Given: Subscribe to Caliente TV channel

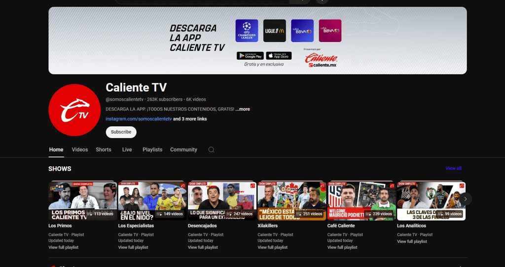Looking at the screenshot, I should (121, 132).
